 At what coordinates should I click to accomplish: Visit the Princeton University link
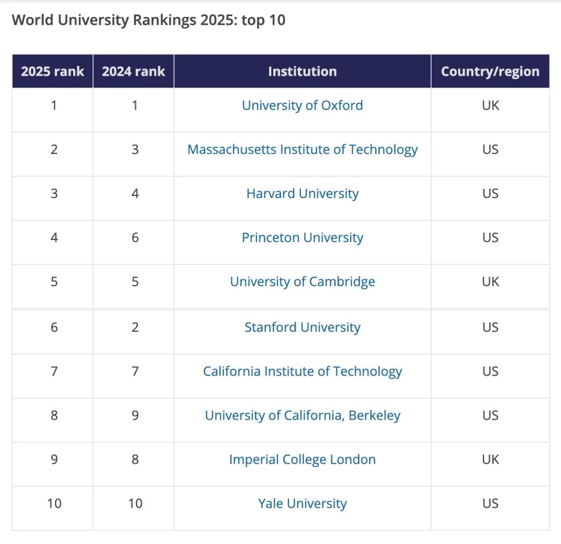click(x=302, y=238)
